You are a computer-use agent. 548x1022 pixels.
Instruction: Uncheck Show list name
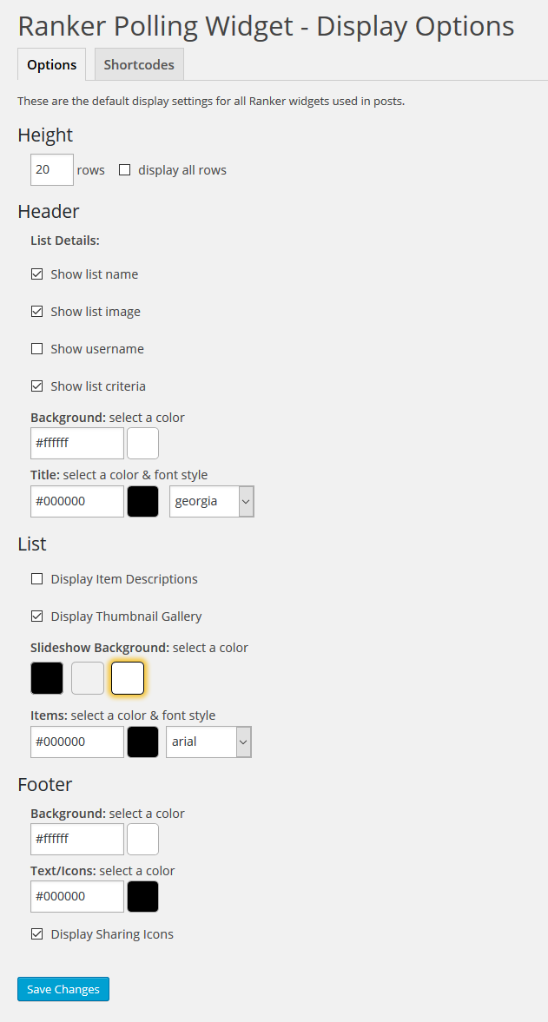click(36, 274)
